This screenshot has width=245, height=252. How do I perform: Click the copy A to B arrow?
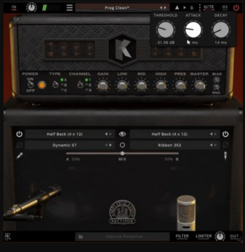pyautogui.click(x=185, y=7)
